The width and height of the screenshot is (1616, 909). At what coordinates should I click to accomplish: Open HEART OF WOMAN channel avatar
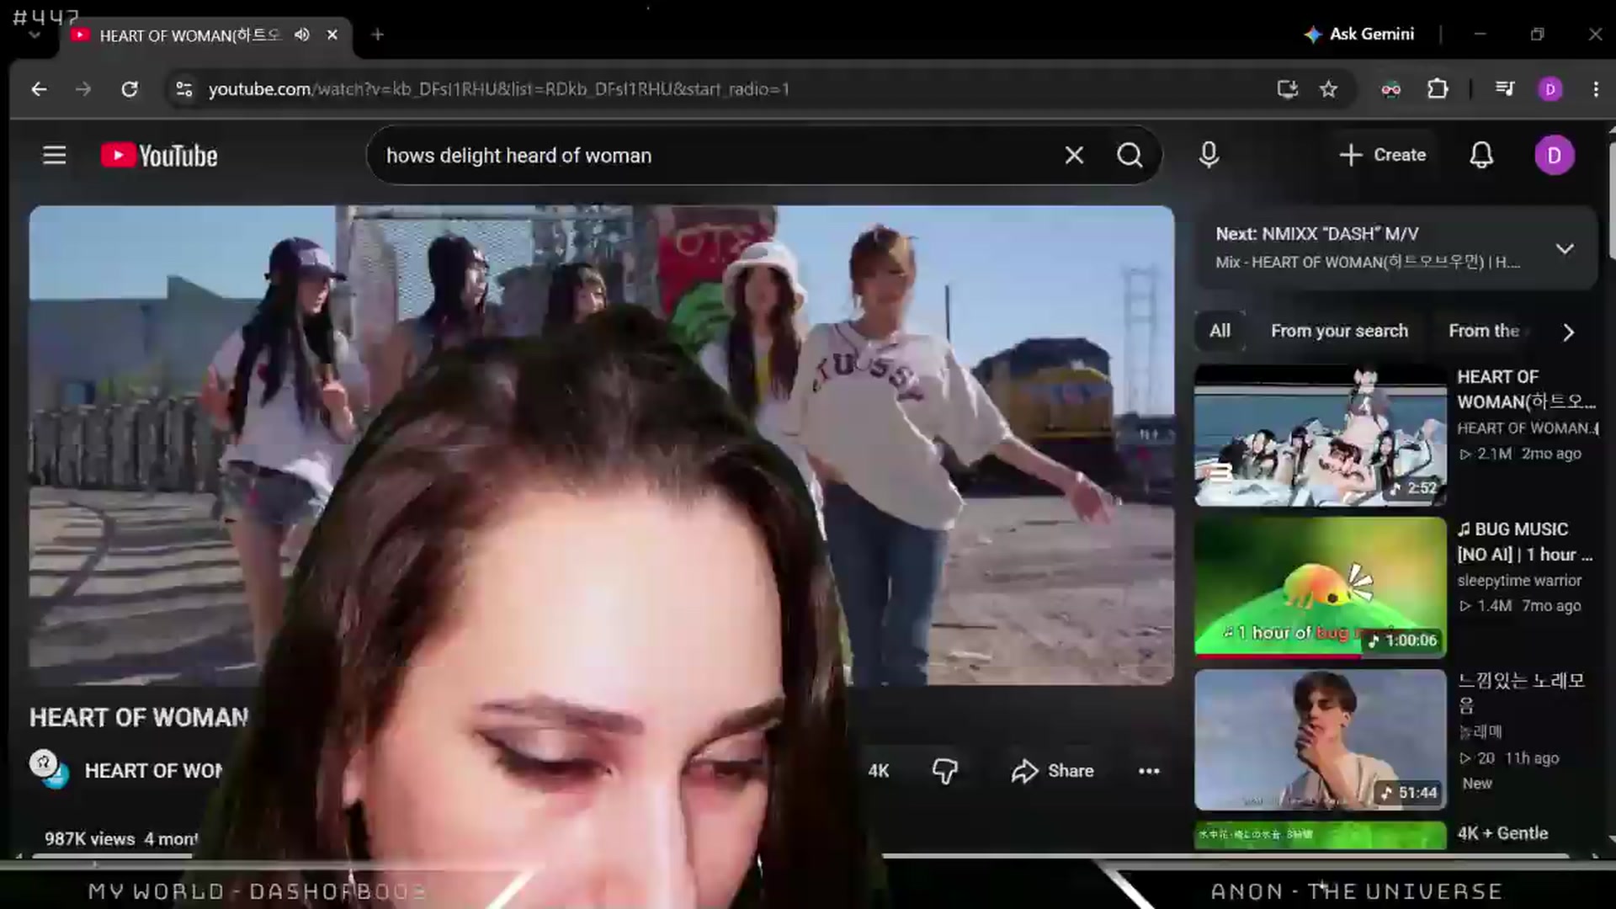(x=49, y=768)
